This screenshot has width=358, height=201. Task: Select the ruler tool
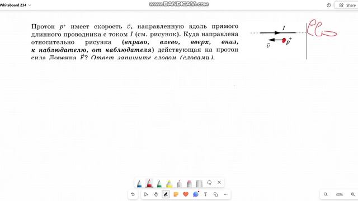(x=199, y=183)
